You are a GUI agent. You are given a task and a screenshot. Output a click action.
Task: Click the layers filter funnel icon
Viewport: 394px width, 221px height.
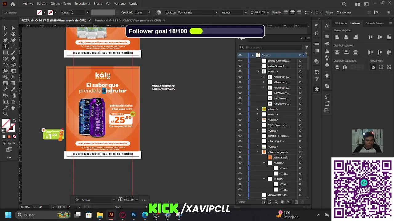pyautogui.click(x=307, y=47)
